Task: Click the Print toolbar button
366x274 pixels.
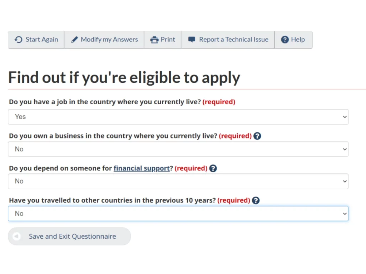Action: [168, 40]
